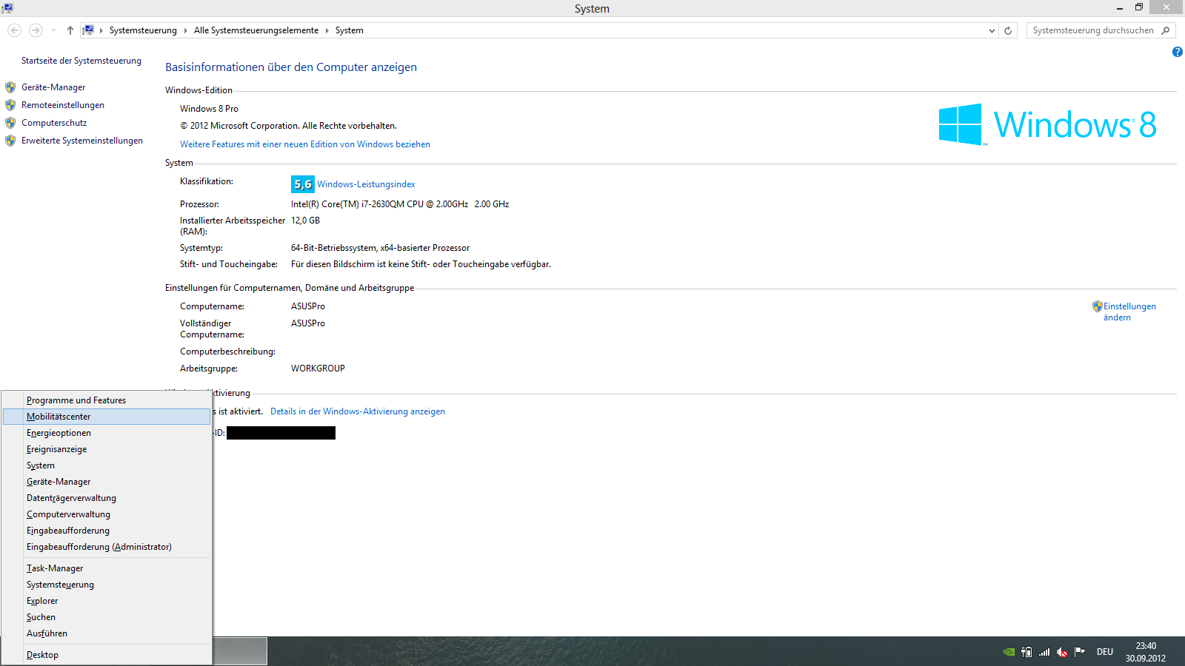Click shield icon beside Geräte-Manager sidebar link
This screenshot has height=666, width=1185.
coord(10,87)
